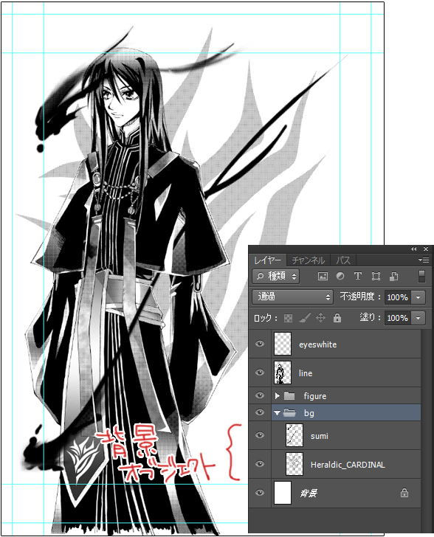Hide the Heraldic_CARDINAL layer
The image size is (434, 537).
(260, 464)
